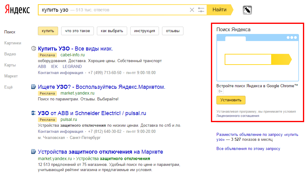Click the Yandex logo
The width and height of the screenshot is (306, 176).
tap(17, 9)
